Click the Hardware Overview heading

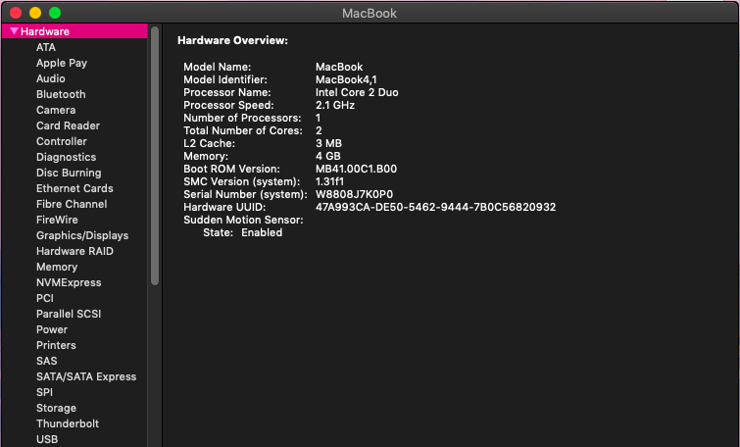(x=232, y=40)
